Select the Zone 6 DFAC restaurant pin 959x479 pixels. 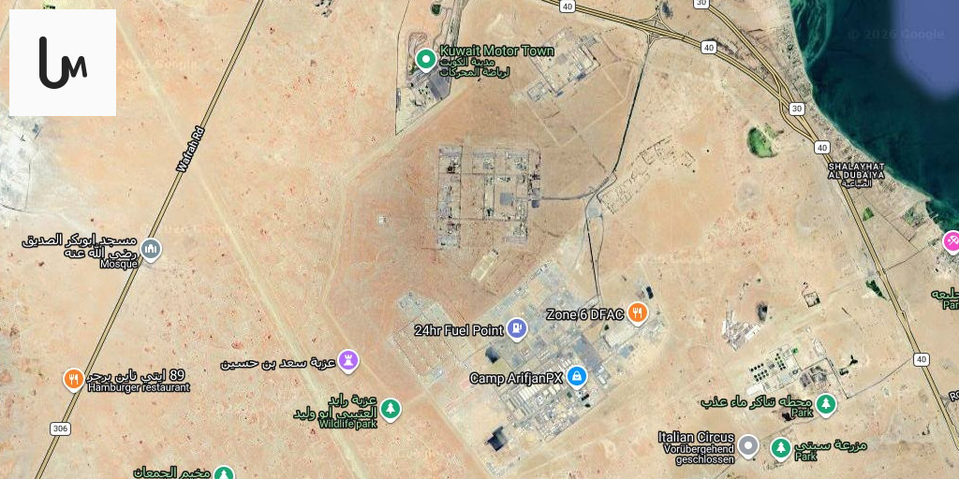(x=637, y=314)
